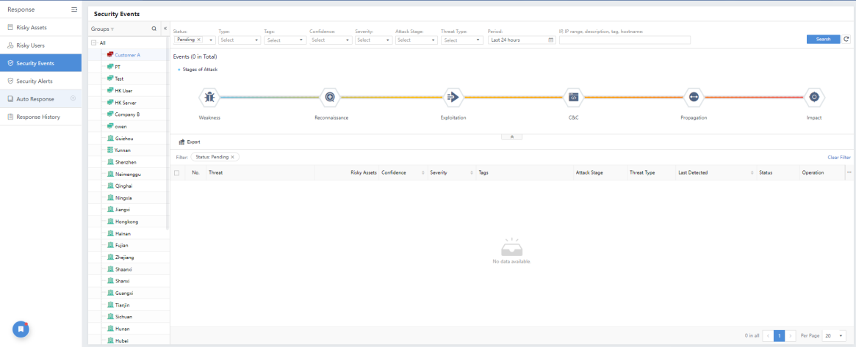
Task: Open Per Page dropdown
Action: (x=834, y=335)
